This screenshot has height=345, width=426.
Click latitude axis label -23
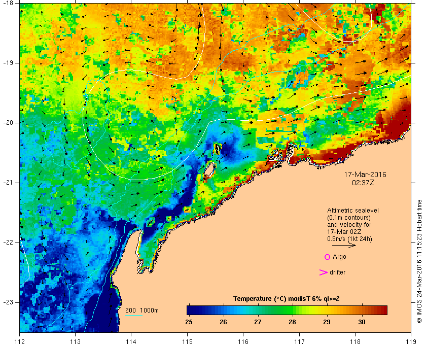tap(8, 302)
